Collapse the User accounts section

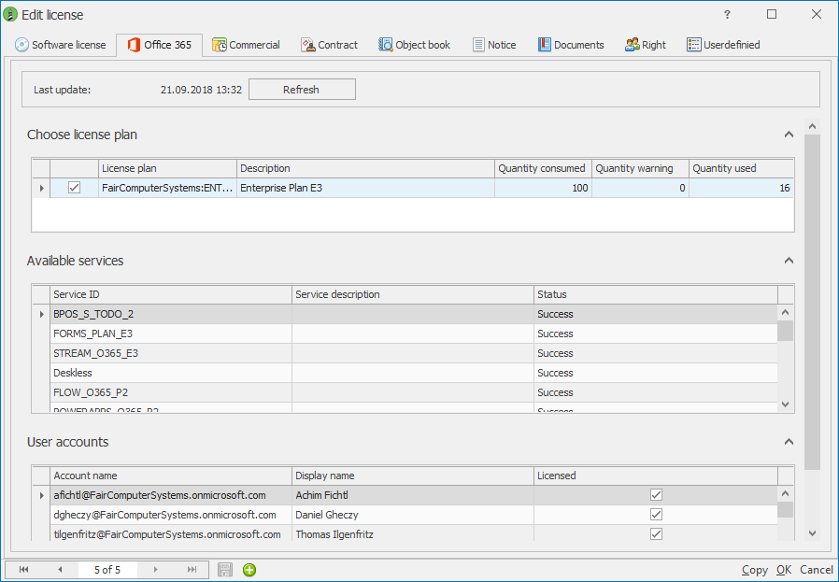click(789, 442)
